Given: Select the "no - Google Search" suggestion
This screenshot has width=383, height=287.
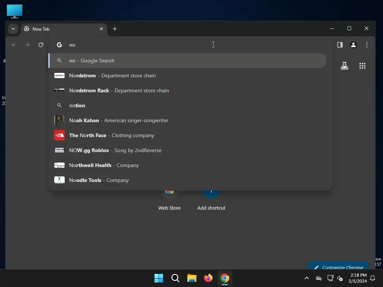Looking at the screenshot, I should pyautogui.click(x=187, y=61).
